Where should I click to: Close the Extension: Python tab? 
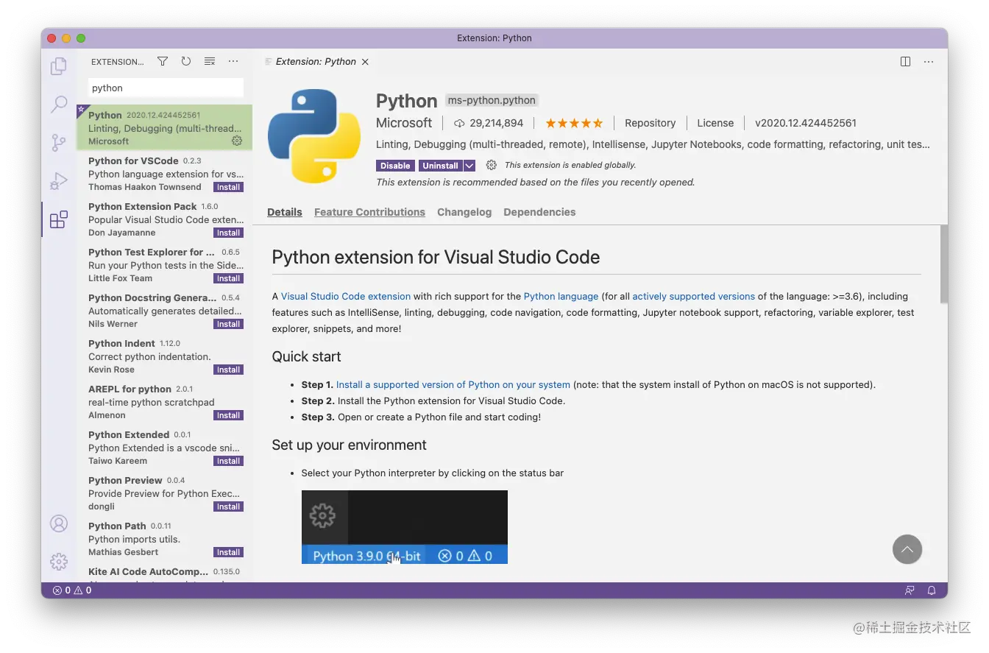point(365,62)
